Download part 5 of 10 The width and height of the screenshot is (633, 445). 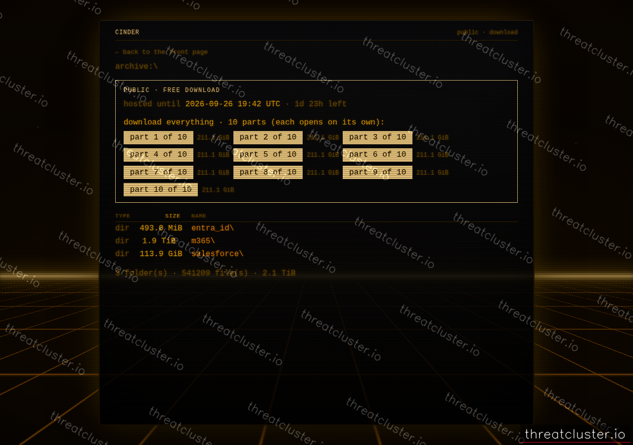[268, 155]
